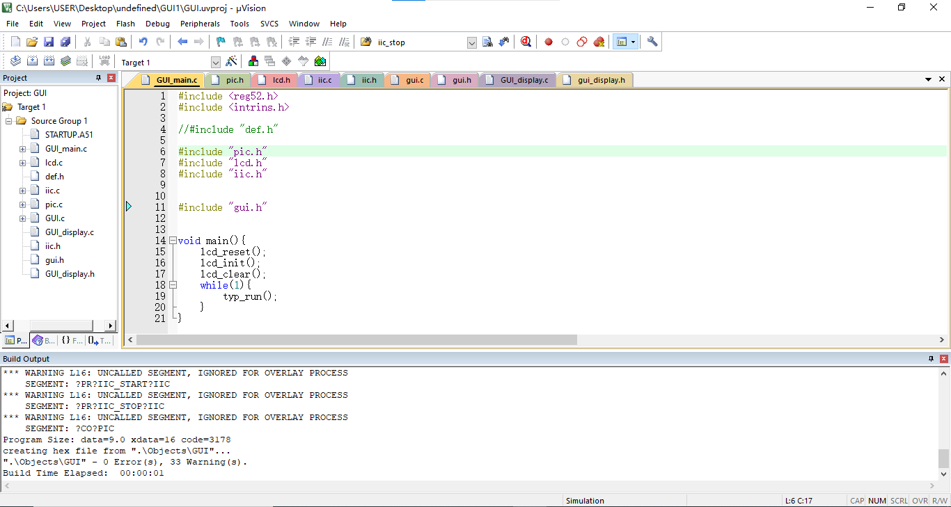Open Manage Project Items colored blocks icon

coord(253,61)
